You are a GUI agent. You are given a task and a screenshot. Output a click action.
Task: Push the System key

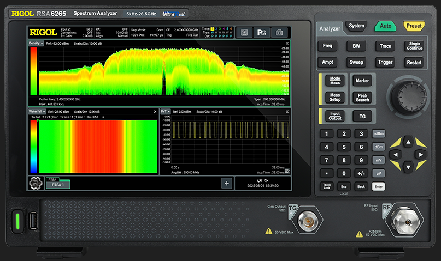(x=356, y=26)
